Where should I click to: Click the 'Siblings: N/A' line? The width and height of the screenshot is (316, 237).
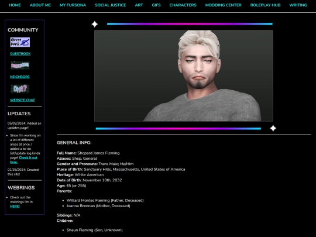pos(68,215)
